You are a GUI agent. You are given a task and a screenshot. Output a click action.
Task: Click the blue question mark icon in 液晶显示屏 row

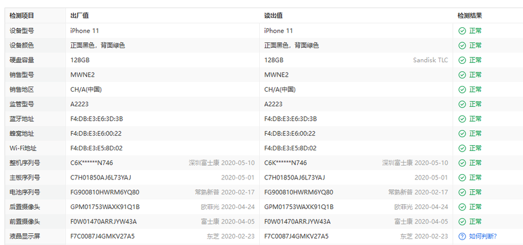pos(462,236)
